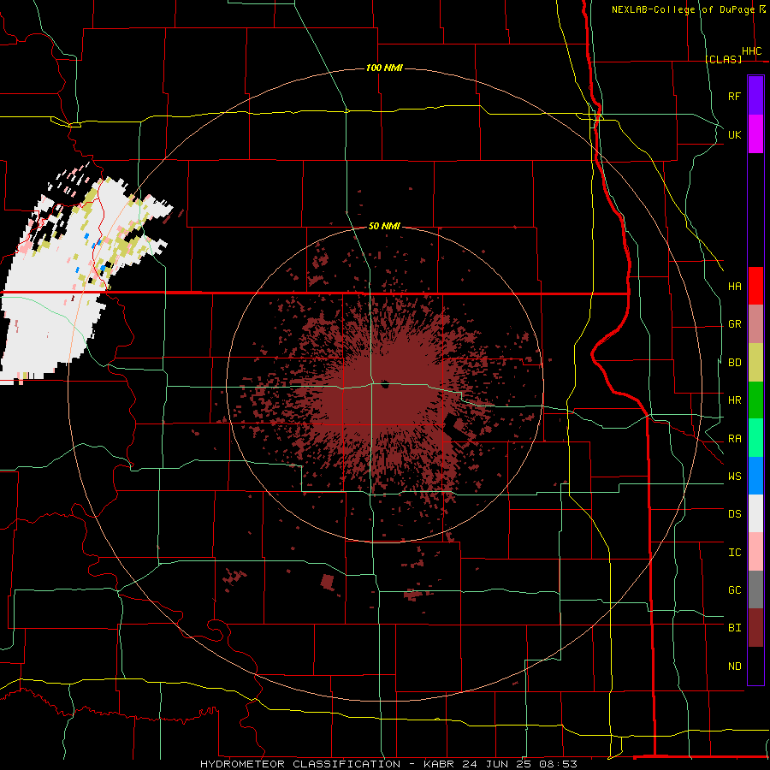Click the black radar site dot at center

point(384,383)
